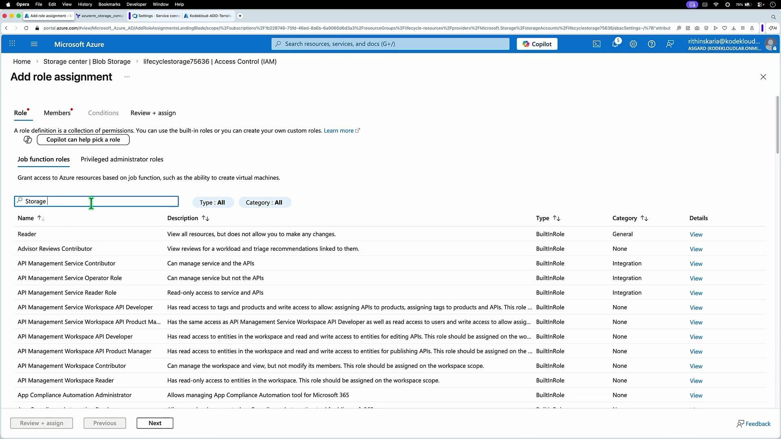Image resolution: width=781 pixels, height=439 pixels.
Task: Open a new browser tab with plus icon
Action: tap(240, 16)
